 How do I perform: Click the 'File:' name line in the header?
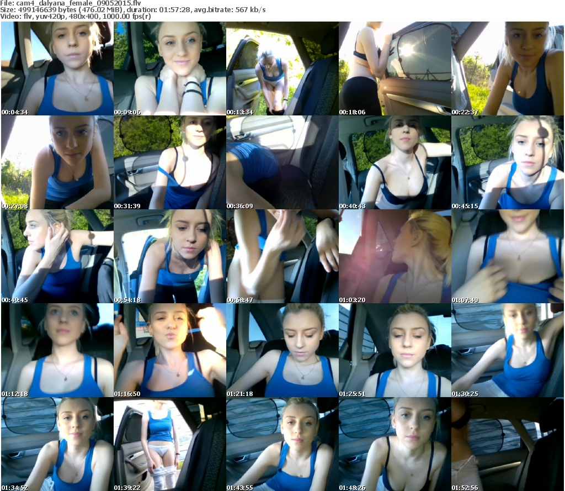point(71,3)
